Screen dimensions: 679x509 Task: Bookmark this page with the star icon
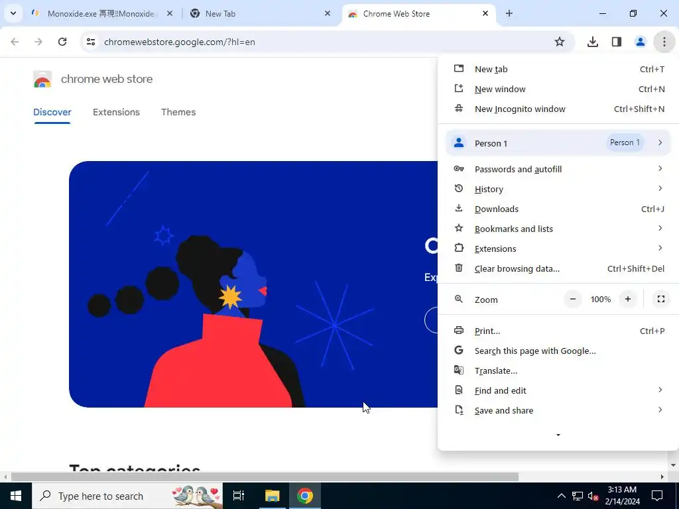(560, 42)
